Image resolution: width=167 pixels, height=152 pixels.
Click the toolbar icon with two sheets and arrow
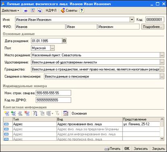pos(40,10)
